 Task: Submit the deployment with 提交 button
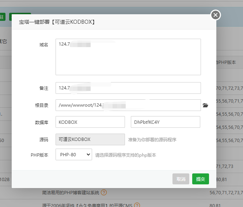pos(201,179)
